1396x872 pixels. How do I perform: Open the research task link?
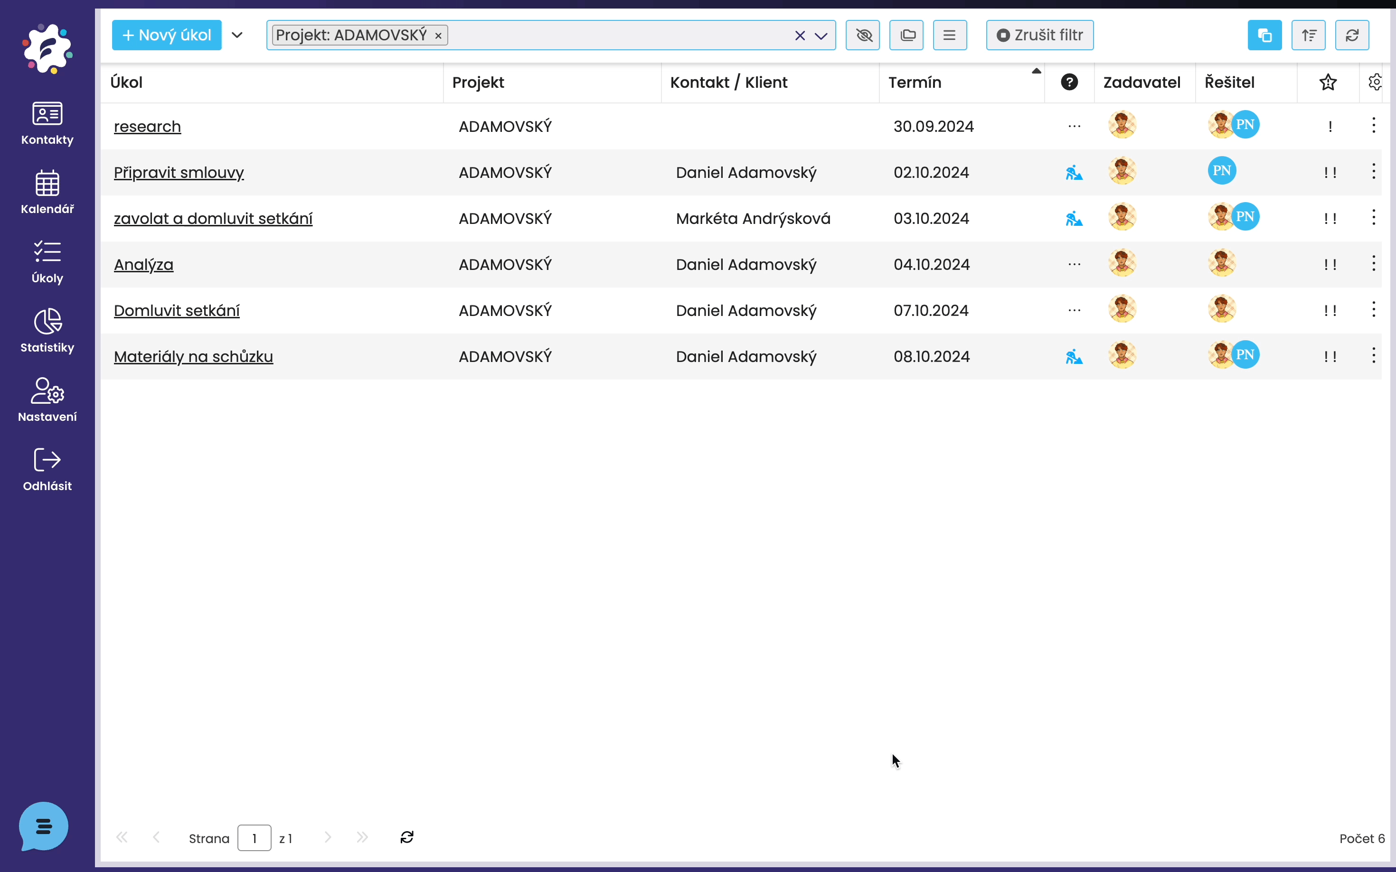point(147,126)
